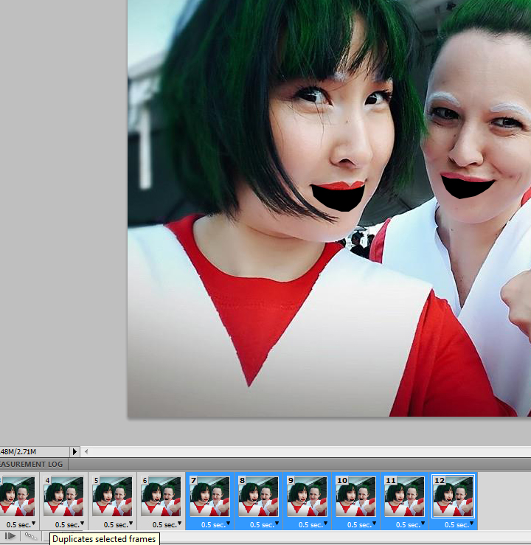Select animation frame 10 thumbnail

point(355,496)
